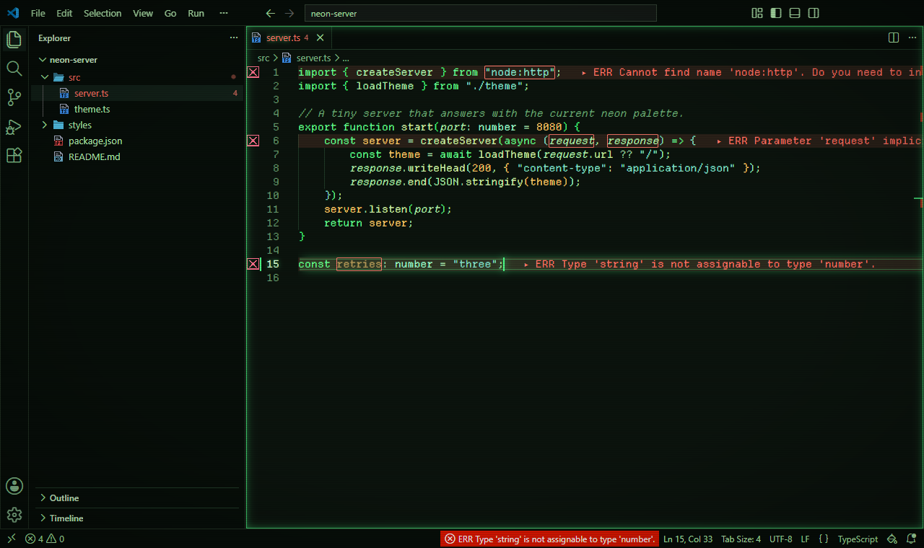Click the Ln 15, Col 33 indicator
924x548 pixels.
(x=688, y=539)
